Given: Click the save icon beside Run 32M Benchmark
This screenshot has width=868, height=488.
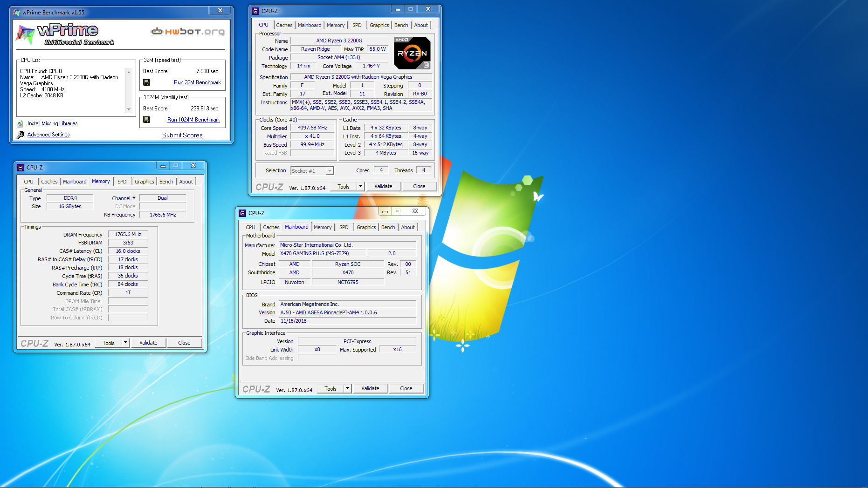Looking at the screenshot, I should (146, 82).
